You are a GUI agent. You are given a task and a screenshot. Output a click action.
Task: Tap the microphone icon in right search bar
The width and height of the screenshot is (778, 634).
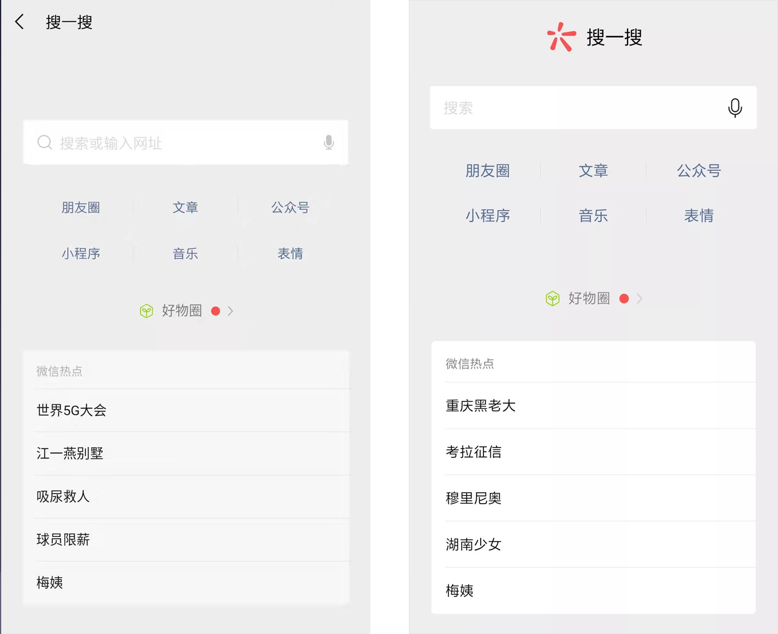735,108
